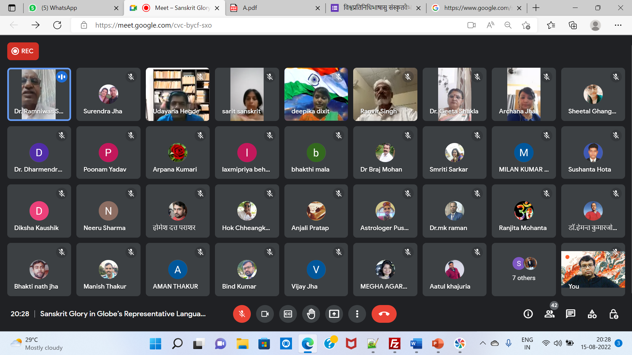This screenshot has height=355, width=632.
Task: Select Udayana Hegde's video tile
Action: click(x=177, y=94)
